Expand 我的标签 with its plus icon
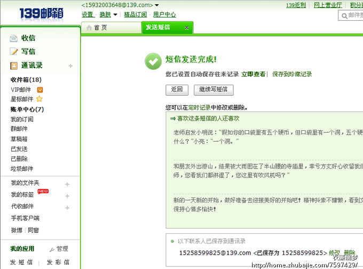This screenshot has width=363, height=269. [x=67, y=196]
